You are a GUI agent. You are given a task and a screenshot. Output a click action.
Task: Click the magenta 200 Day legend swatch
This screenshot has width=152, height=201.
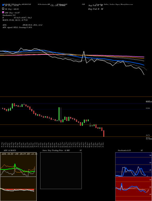tap(3, 12)
